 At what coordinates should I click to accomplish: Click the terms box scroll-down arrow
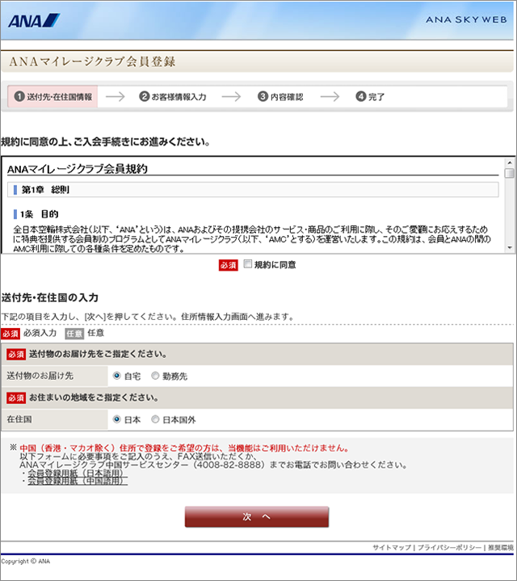click(510, 247)
